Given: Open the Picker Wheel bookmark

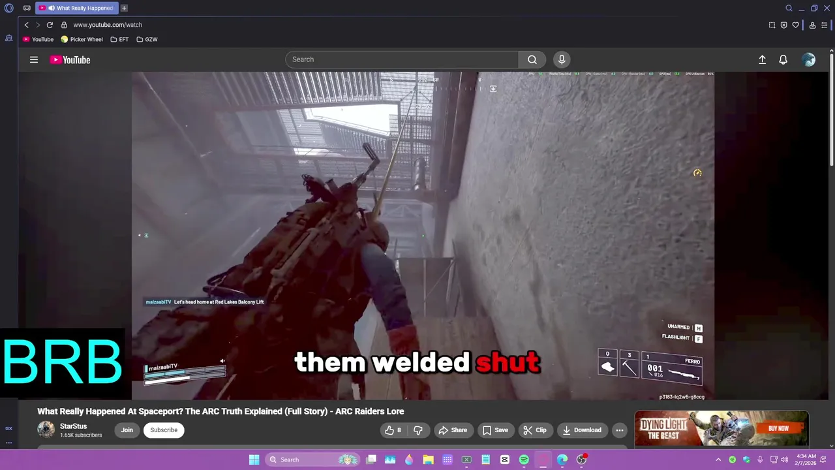Looking at the screenshot, I should pos(82,39).
